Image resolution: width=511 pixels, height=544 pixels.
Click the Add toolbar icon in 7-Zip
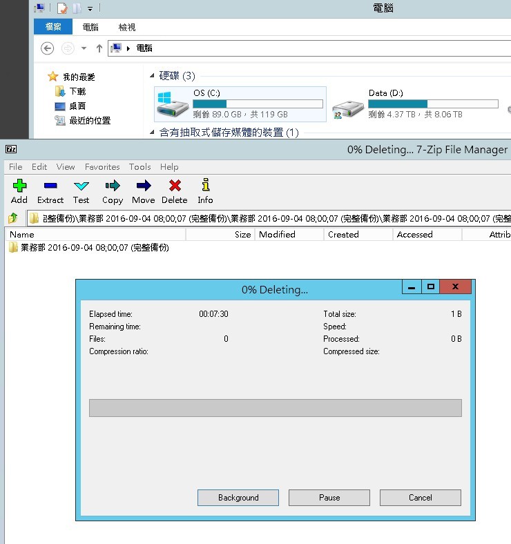[19, 186]
